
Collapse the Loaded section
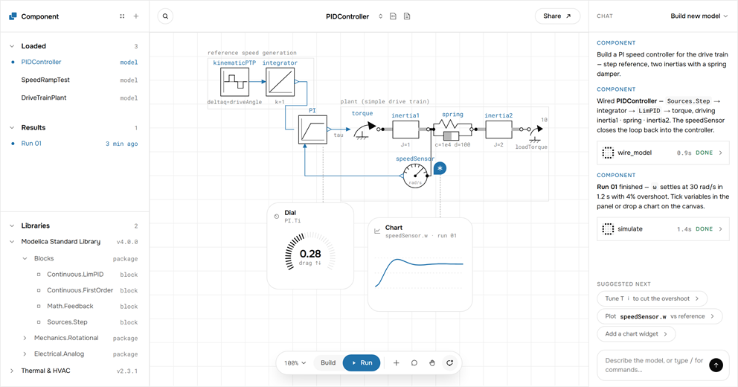12,46
